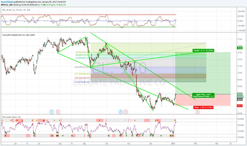Click the earnings E marker near August
Image resolution: width=247 pixels, height=146 pixels.
coord(58,112)
